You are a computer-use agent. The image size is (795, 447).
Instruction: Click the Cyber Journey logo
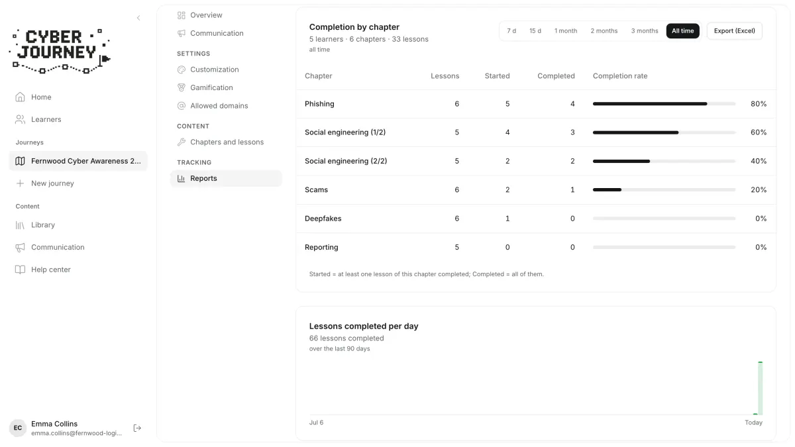point(60,50)
